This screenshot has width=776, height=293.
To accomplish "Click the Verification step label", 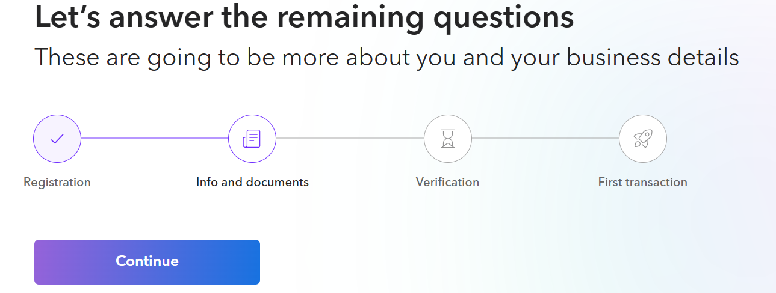I will pyautogui.click(x=447, y=182).
